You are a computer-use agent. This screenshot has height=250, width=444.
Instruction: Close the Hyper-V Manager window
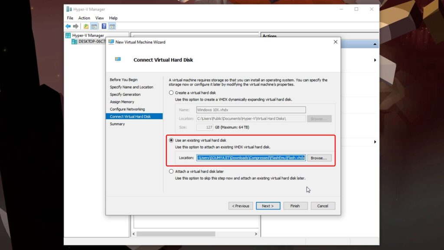(x=372, y=9)
